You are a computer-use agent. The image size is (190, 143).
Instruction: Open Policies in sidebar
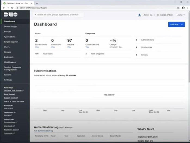8,32
